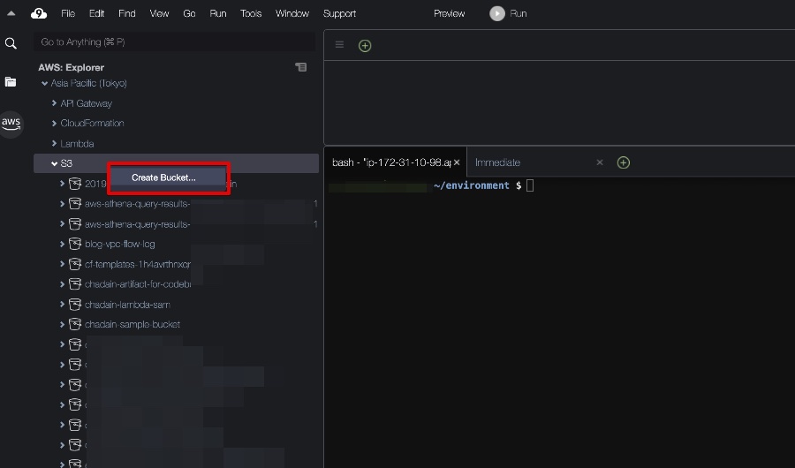Viewport: 795px width, 468px height.
Task: Open the search panel magnifier icon
Action: pos(11,43)
